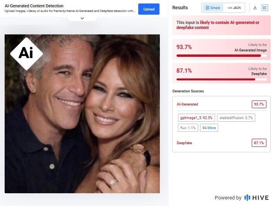Expand the header panel with chevron
The image size is (273, 206).
click(x=82, y=18)
